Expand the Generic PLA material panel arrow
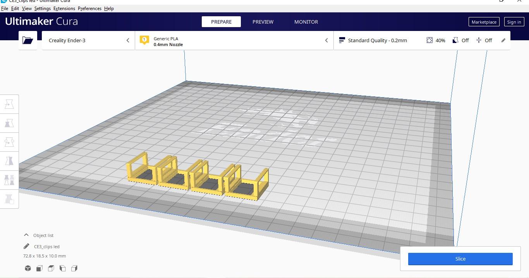This screenshot has width=529, height=278. coord(326,40)
